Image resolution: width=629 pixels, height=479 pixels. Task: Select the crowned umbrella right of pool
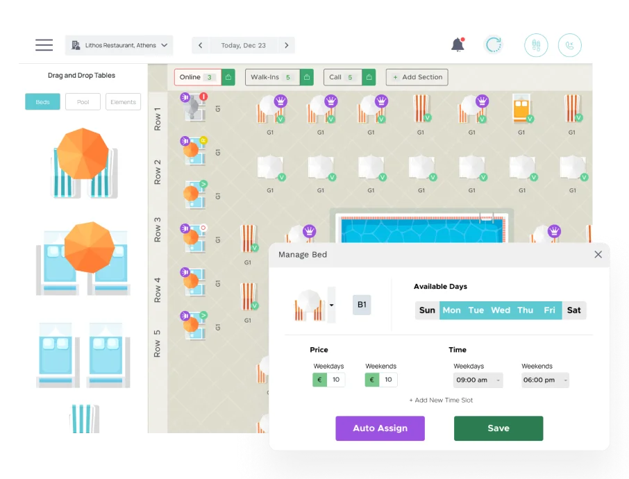point(546,234)
